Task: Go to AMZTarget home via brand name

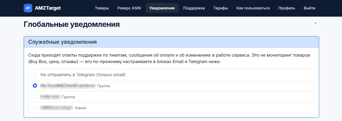Action: [48, 8]
